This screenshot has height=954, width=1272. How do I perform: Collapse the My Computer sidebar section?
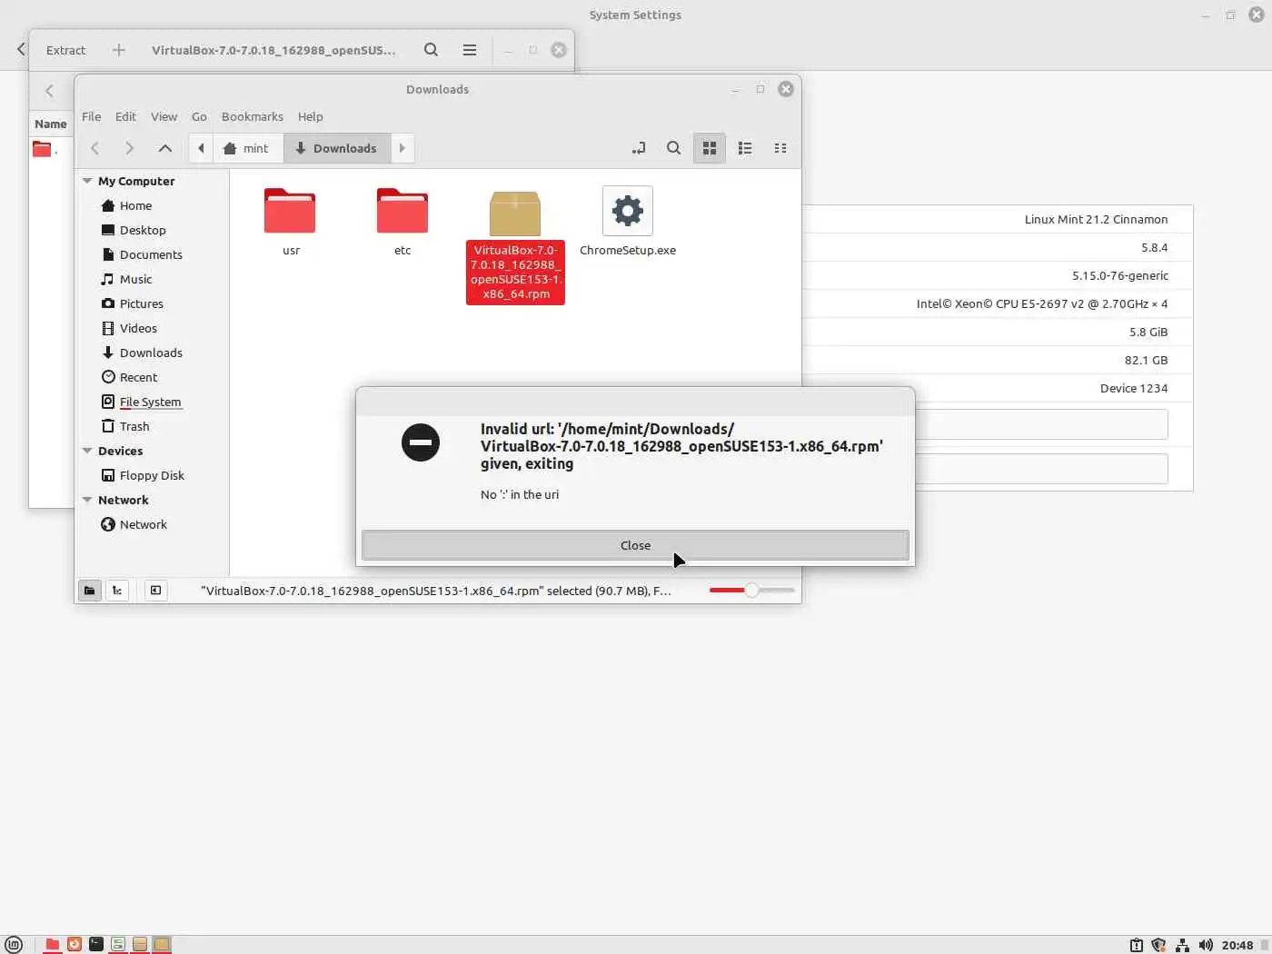(87, 181)
